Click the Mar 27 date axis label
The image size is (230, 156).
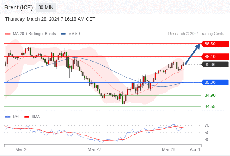tap(94, 149)
